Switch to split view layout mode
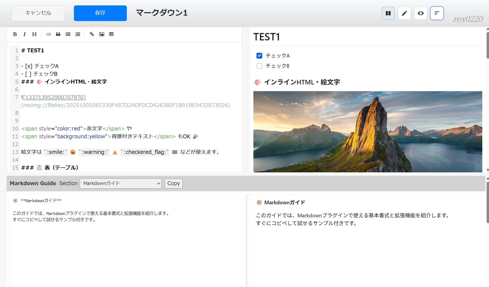Image resolution: width=489 pixels, height=287 pixels. 388,13
